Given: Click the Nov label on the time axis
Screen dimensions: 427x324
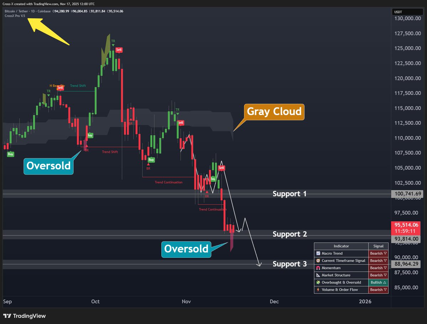Looking at the screenshot, I should coord(186,302).
